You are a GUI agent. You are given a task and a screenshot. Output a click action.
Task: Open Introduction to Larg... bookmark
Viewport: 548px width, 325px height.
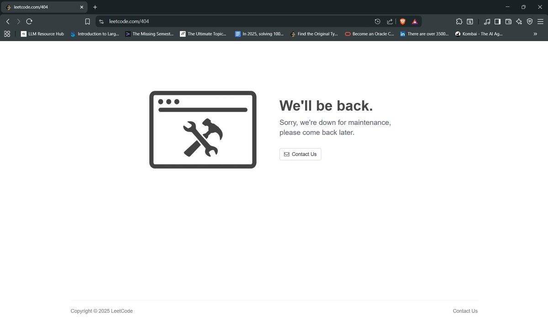95,34
